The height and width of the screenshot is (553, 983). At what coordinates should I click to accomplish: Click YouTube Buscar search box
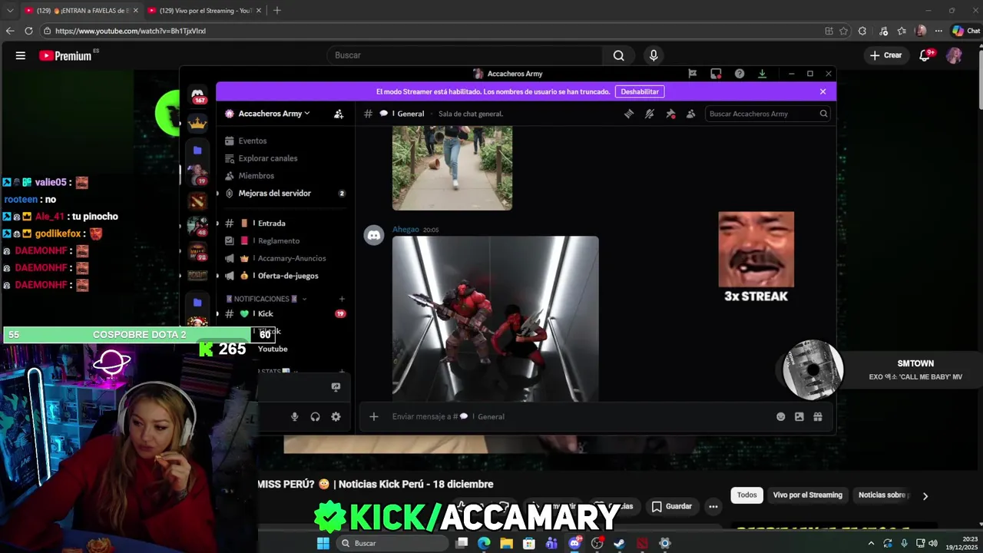(x=465, y=55)
